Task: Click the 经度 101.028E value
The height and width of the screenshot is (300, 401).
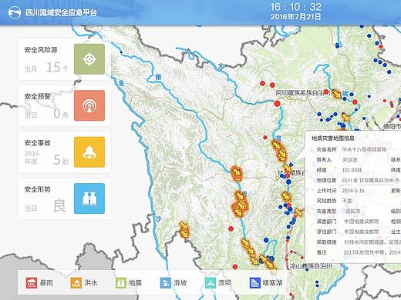Action: point(352,170)
